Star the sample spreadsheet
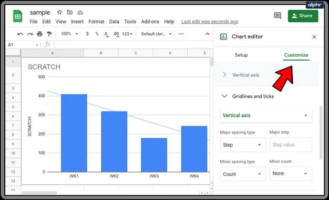Screen dimensions: 329x200 point(60,12)
